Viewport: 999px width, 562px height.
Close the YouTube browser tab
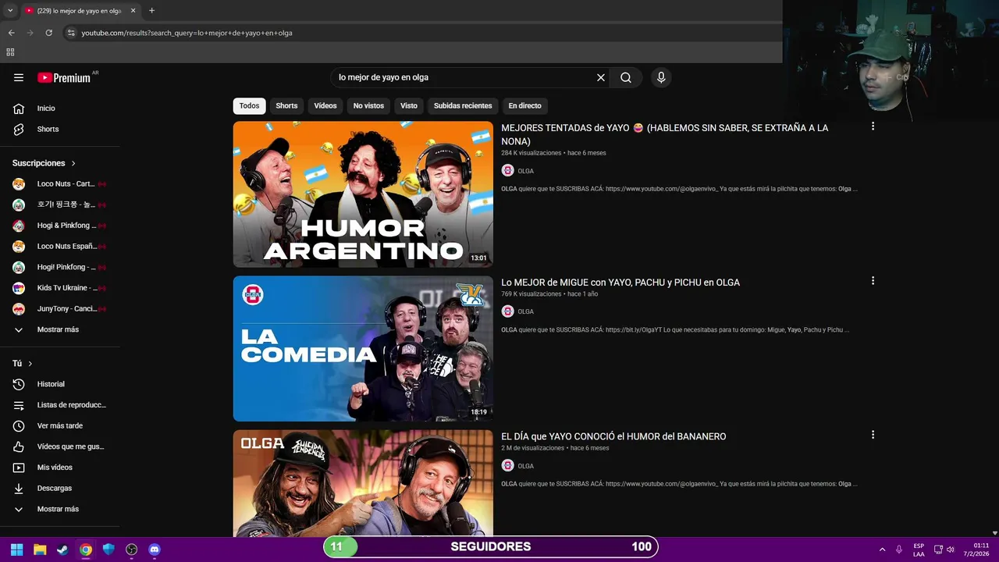point(133,11)
